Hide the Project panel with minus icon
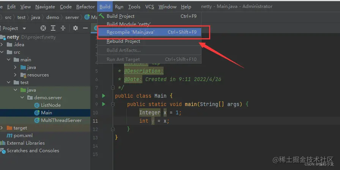Viewport: 340px width, 170px height. click(x=85, y=28)
